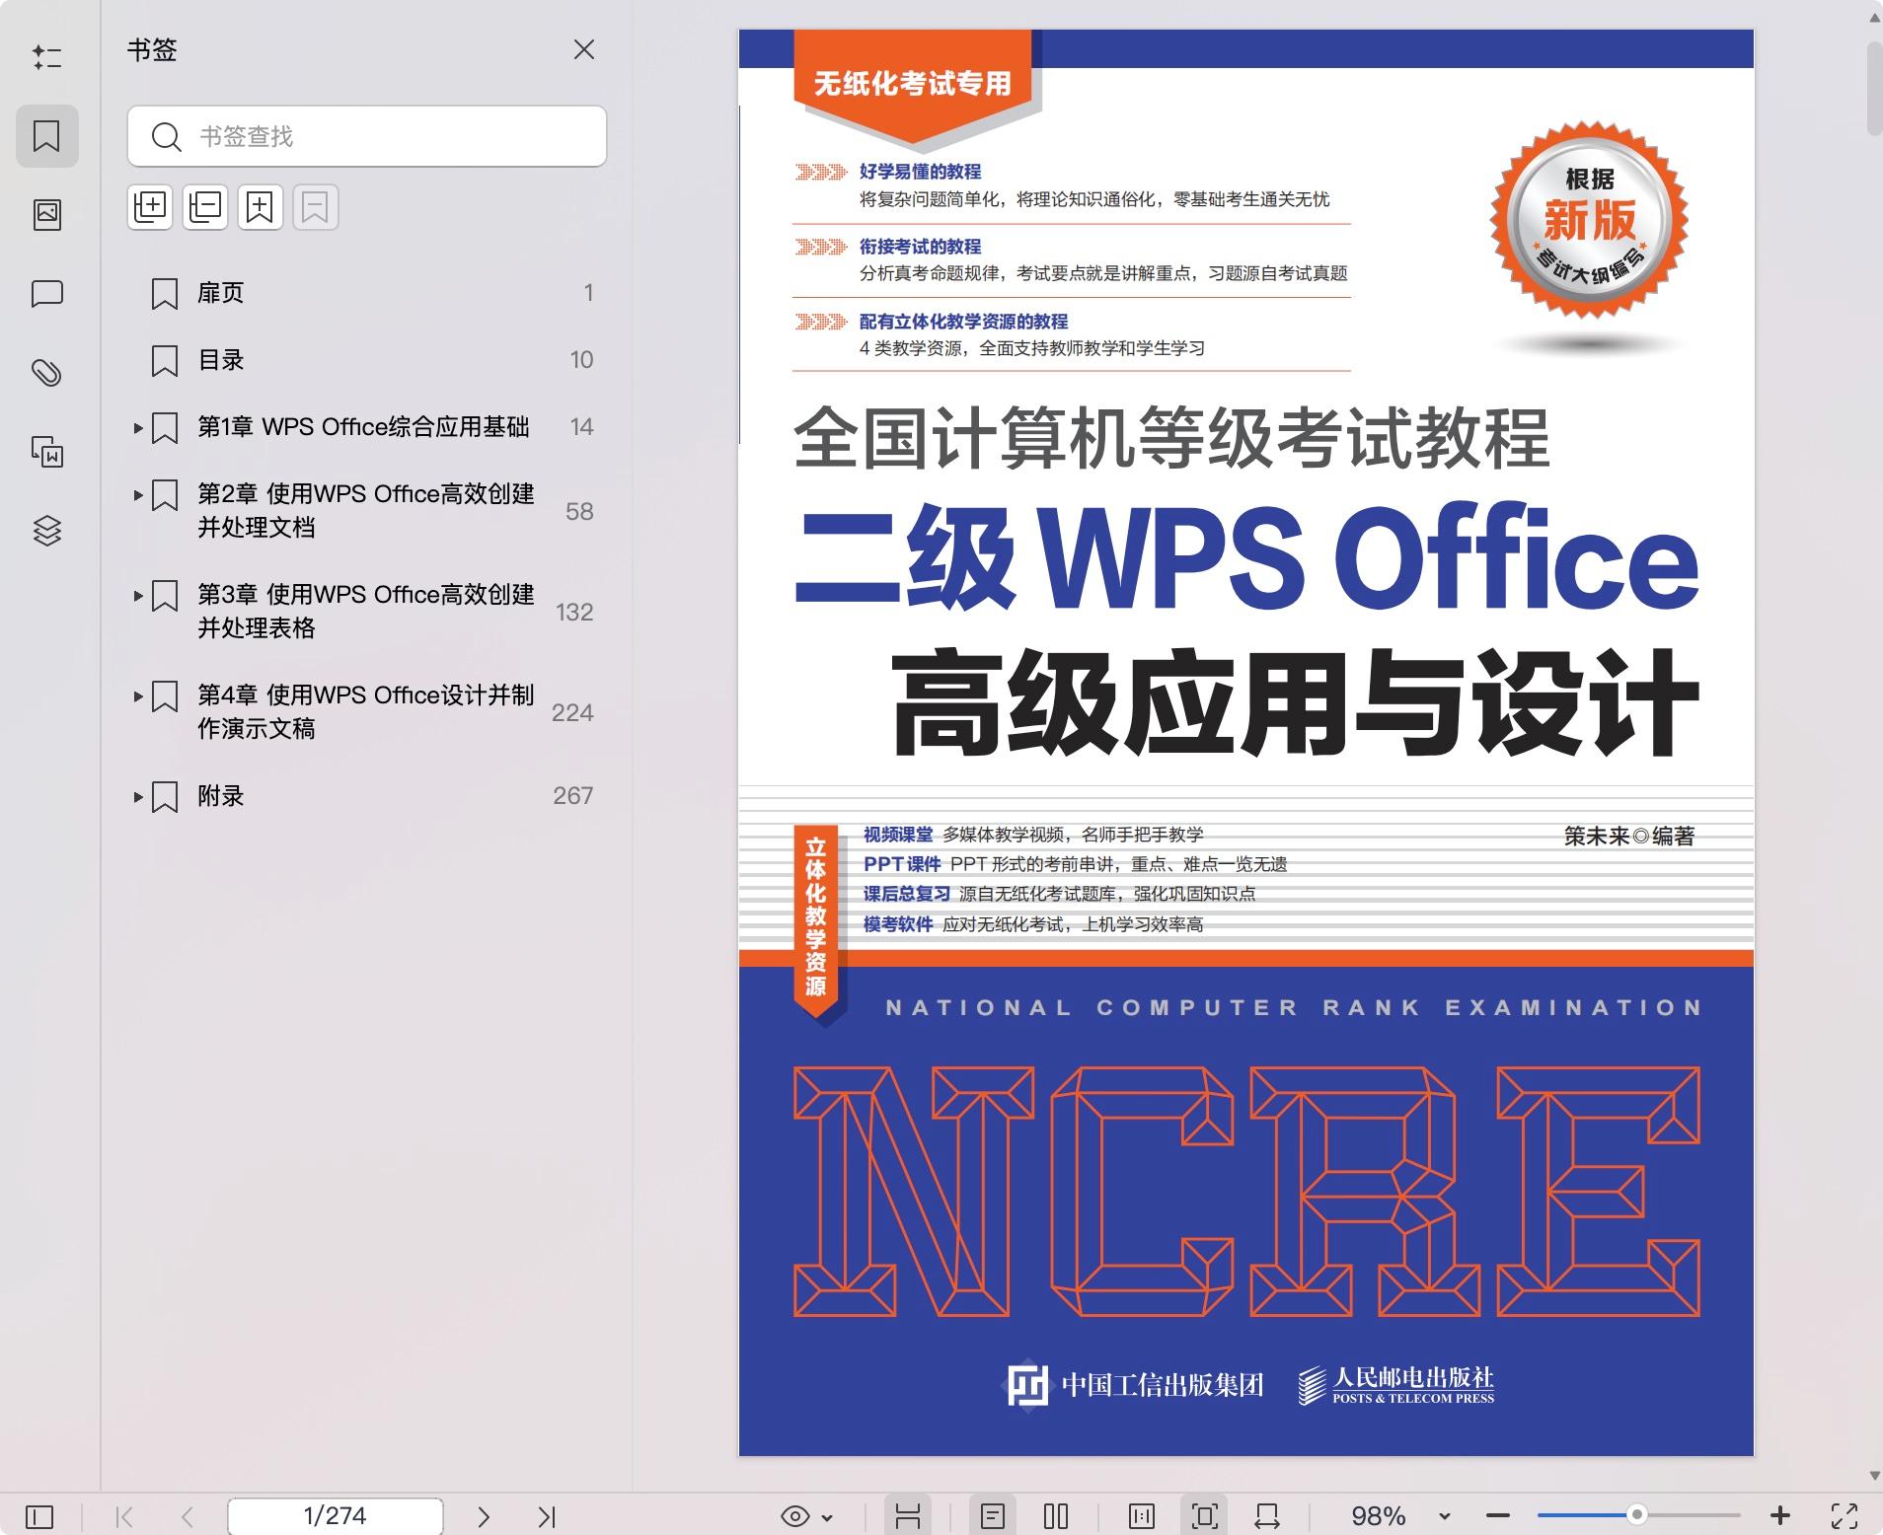Click the 书签查找 search field
Screen dimensions: 1883x1535
tap(366, 136)
